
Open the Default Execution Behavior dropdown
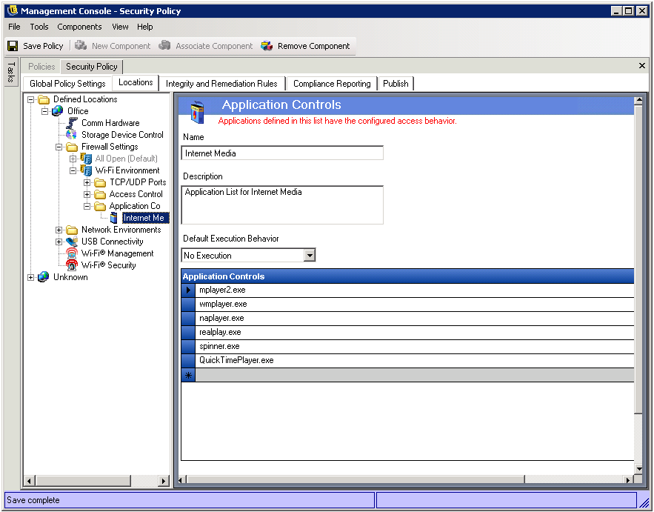click(x=309, y=256)
